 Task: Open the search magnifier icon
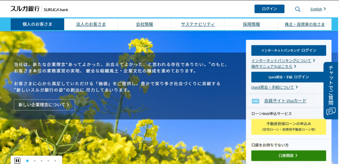point(298,9)
